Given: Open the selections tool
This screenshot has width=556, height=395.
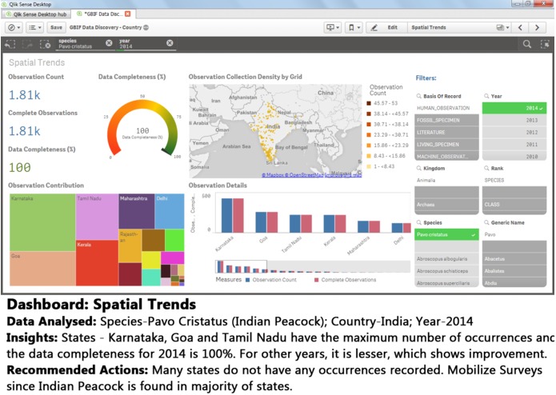Looking at the screenshot, I should (x=545, y=44).
